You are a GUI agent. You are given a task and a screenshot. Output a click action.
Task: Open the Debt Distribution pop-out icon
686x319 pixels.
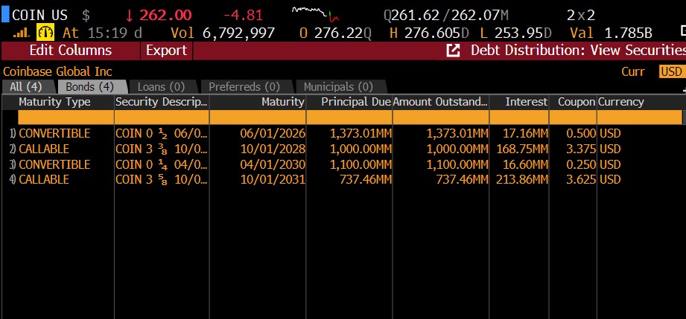(453, 51)
